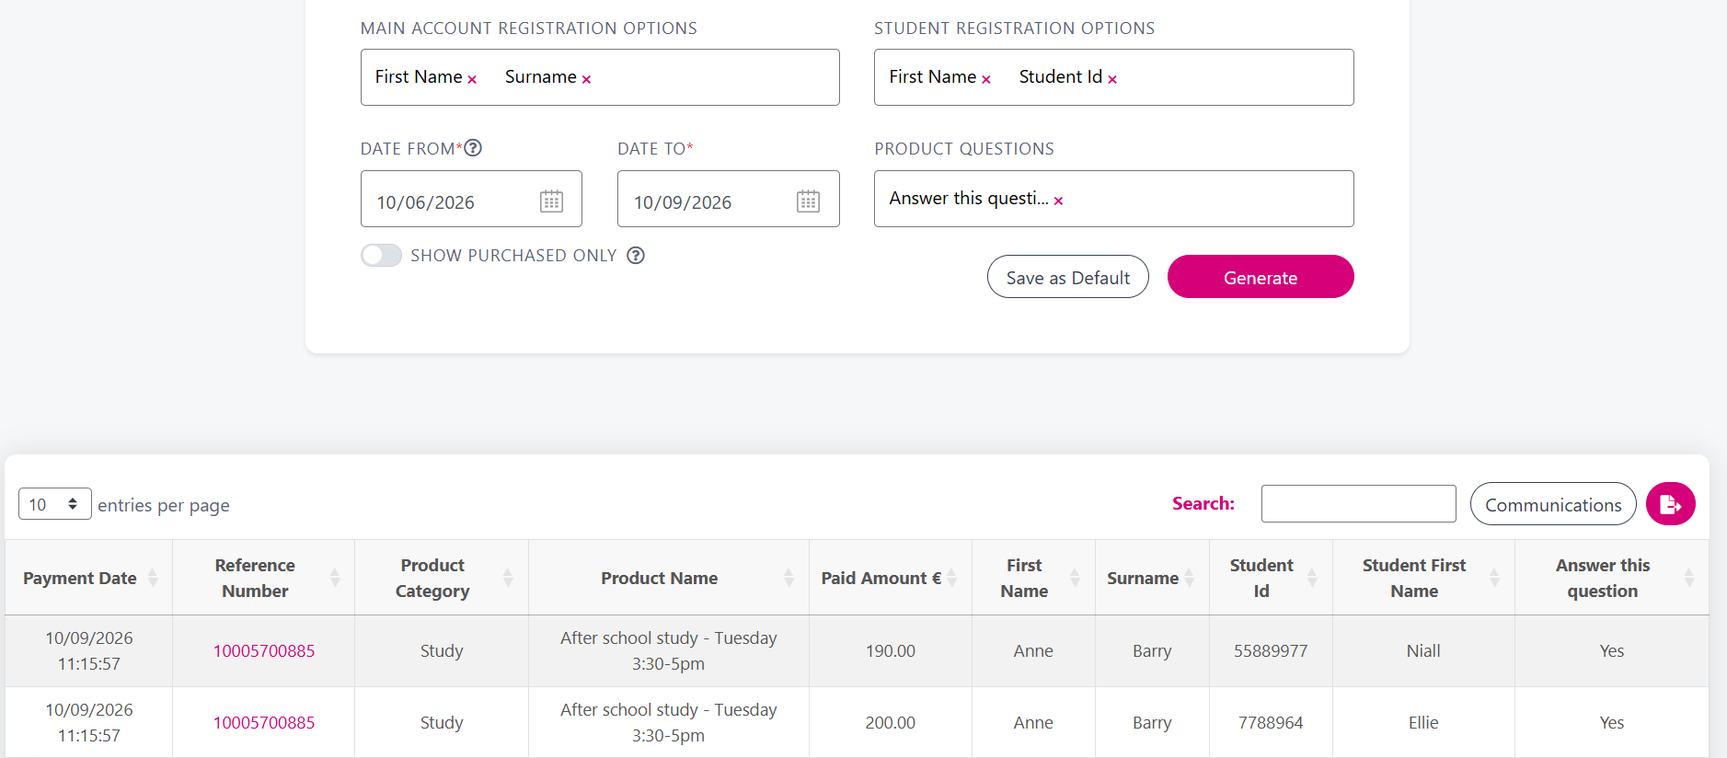Export the report via pink export icon
This screenshot has width=1727, height=758.
(x=1670, y=504)
